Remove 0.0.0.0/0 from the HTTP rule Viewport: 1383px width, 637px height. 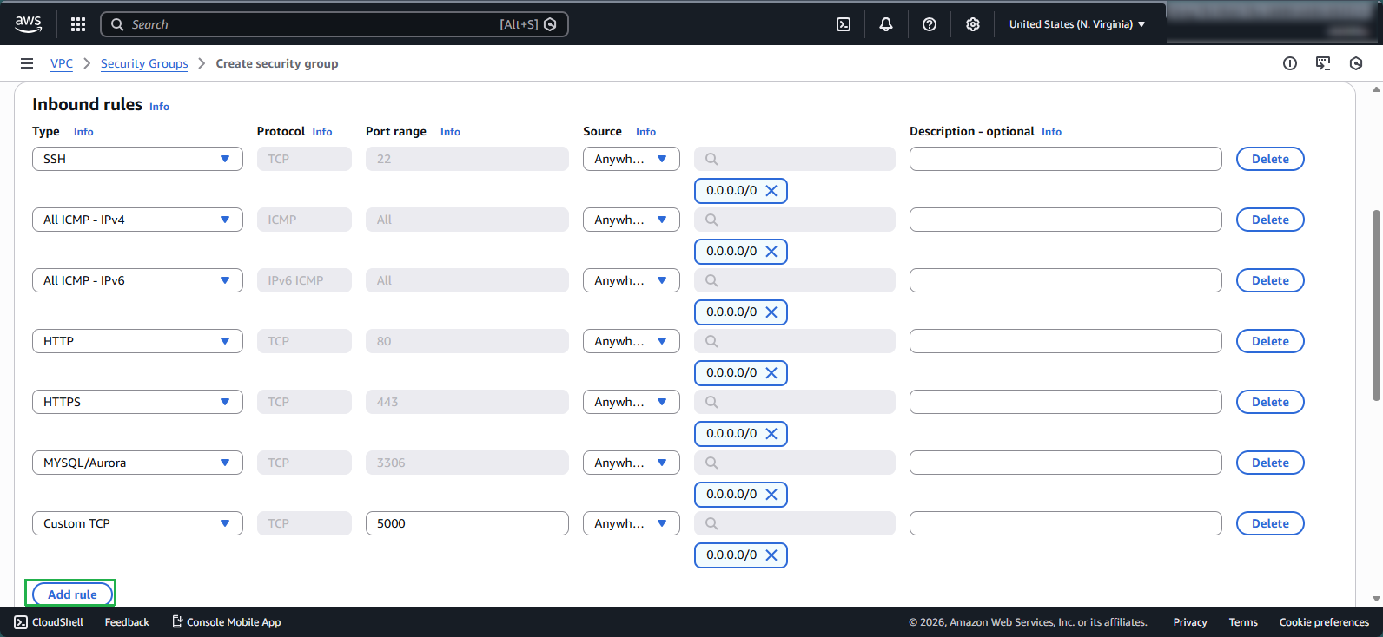(x=771, y=373)
